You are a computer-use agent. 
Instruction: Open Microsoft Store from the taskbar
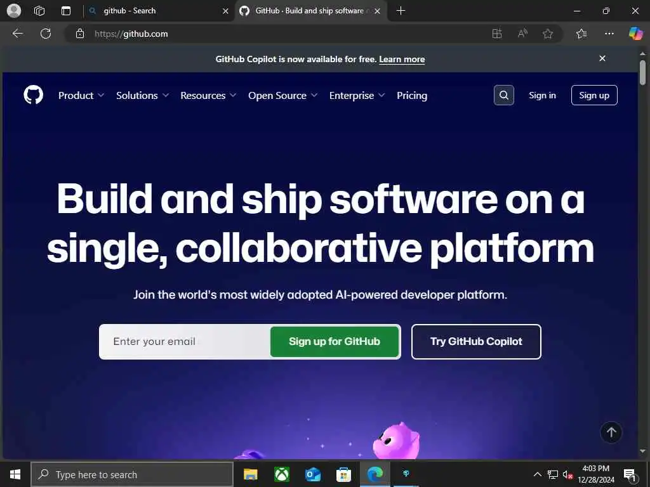click(x=343, y=474)
